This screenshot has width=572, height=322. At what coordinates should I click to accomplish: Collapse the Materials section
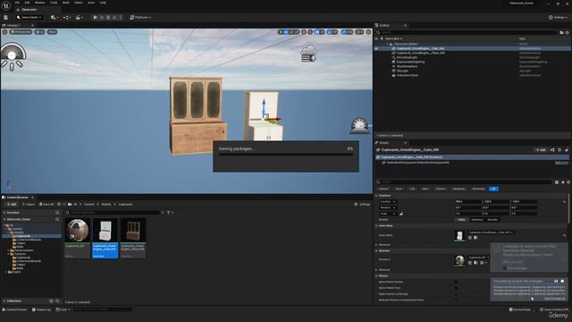coord(376,250)
